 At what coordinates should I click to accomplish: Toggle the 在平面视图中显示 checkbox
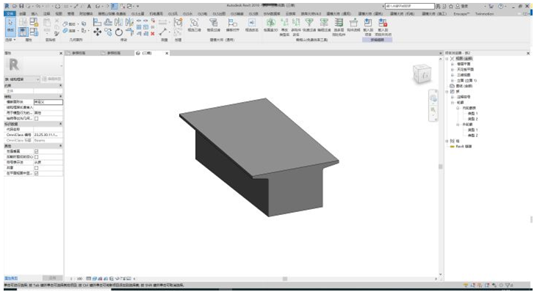pyautogui.click(x=36, y=173)
